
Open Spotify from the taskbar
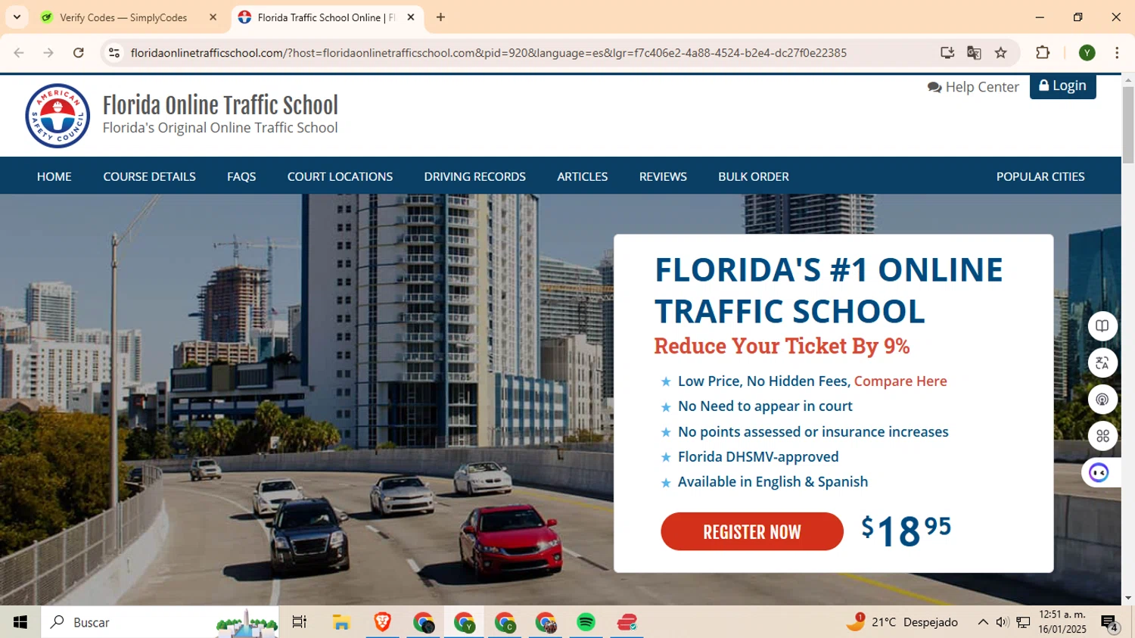click(586, 622)
